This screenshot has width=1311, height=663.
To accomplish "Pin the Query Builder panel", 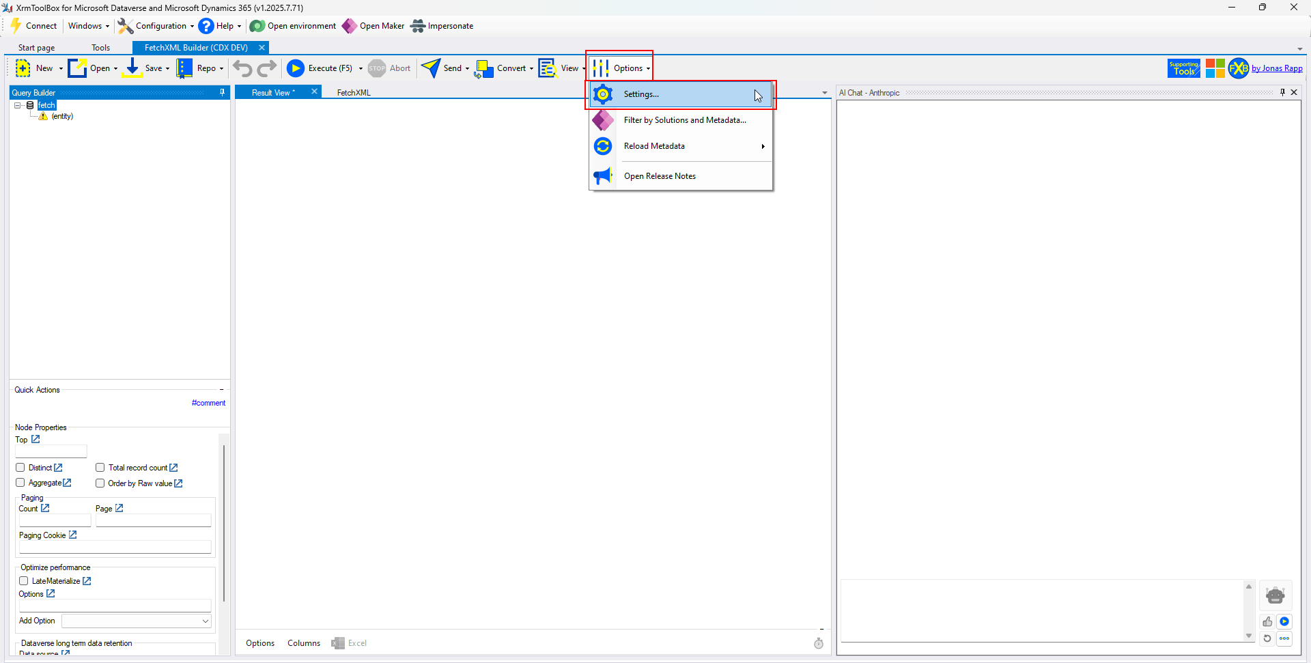I will [222, 92].
